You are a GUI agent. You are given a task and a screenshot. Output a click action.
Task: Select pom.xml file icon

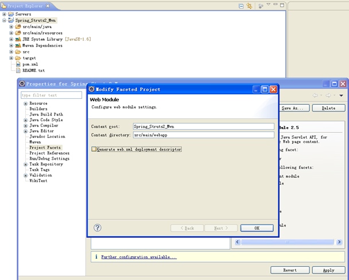click(18, 64)
